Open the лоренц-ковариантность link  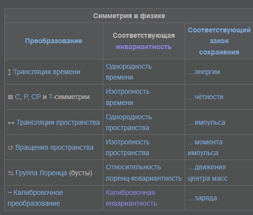click(143, 178)
